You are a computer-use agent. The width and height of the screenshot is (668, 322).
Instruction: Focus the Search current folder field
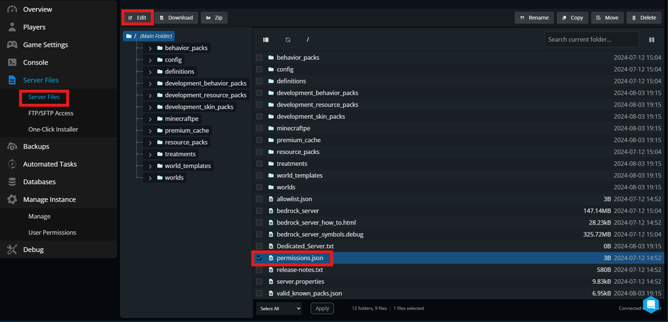(591, 40)
